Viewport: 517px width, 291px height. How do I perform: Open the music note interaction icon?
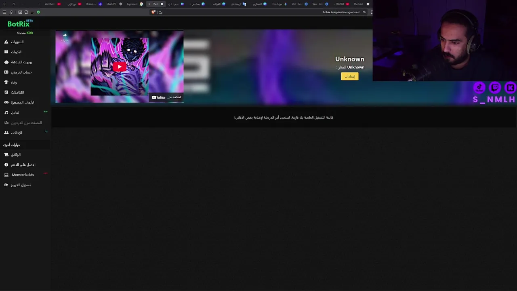(x=6, y=113)
